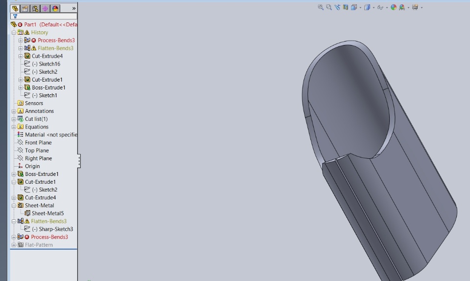Click the View Settings monitor icon
470x281 pixels.
click(x=415, y=7)
